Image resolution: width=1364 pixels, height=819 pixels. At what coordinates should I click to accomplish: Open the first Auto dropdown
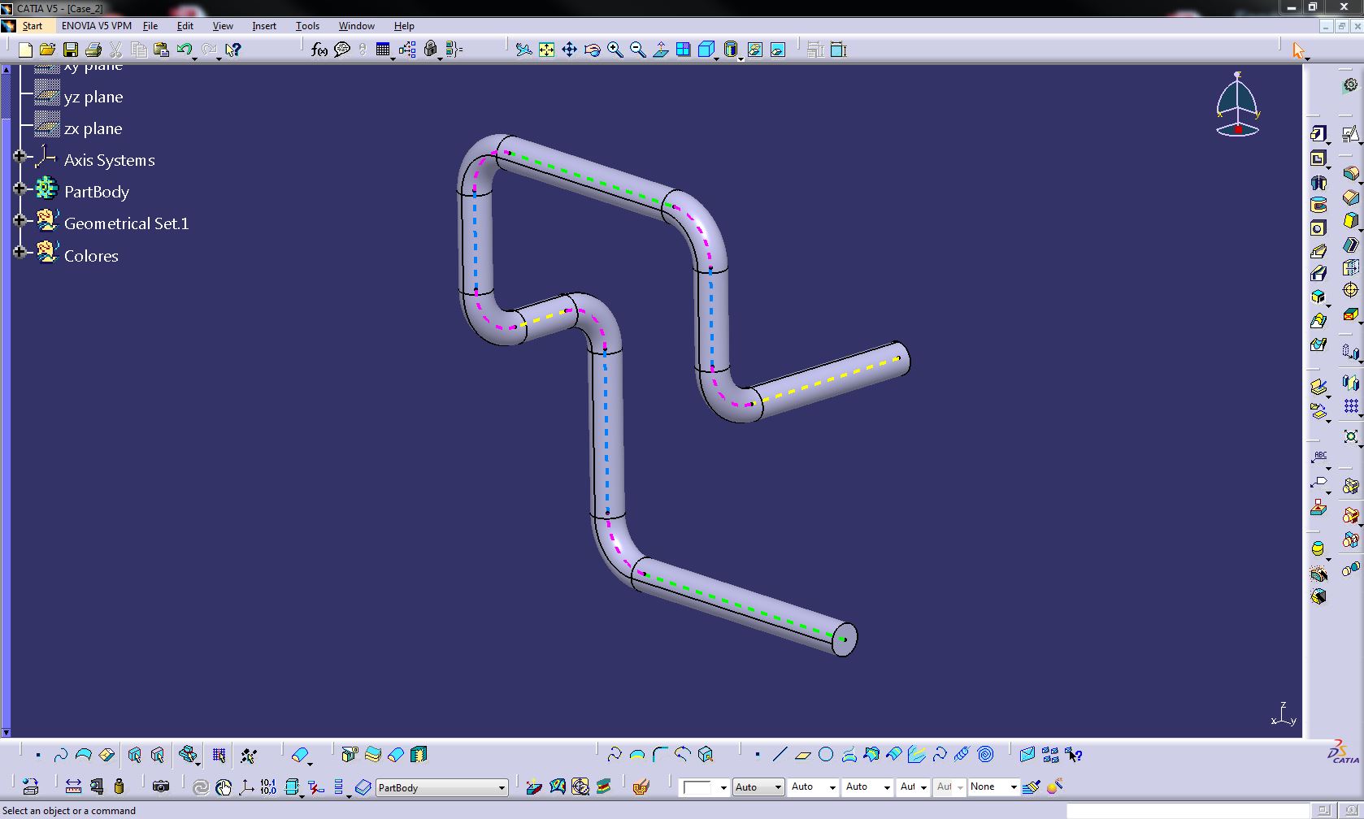777,787
